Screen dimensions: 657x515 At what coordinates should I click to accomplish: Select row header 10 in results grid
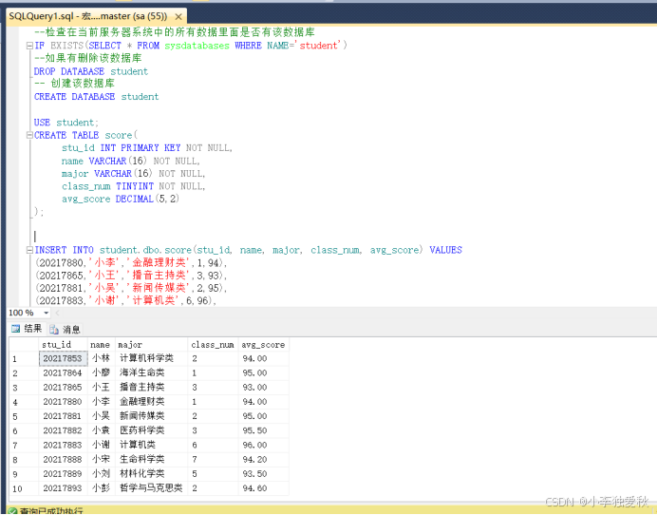(24, 488)
